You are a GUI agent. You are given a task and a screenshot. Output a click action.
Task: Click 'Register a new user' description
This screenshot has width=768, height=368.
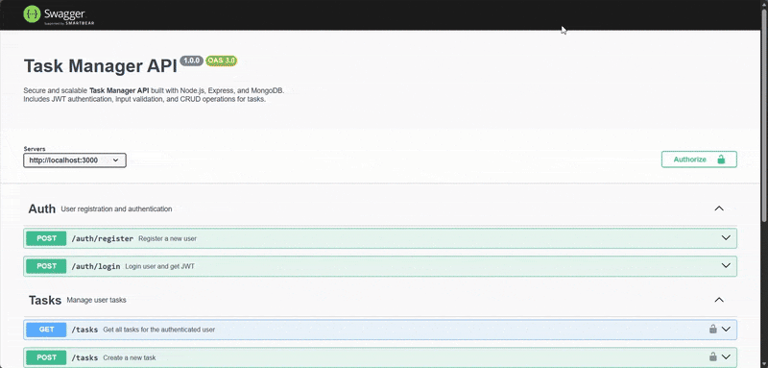point(167,238)
